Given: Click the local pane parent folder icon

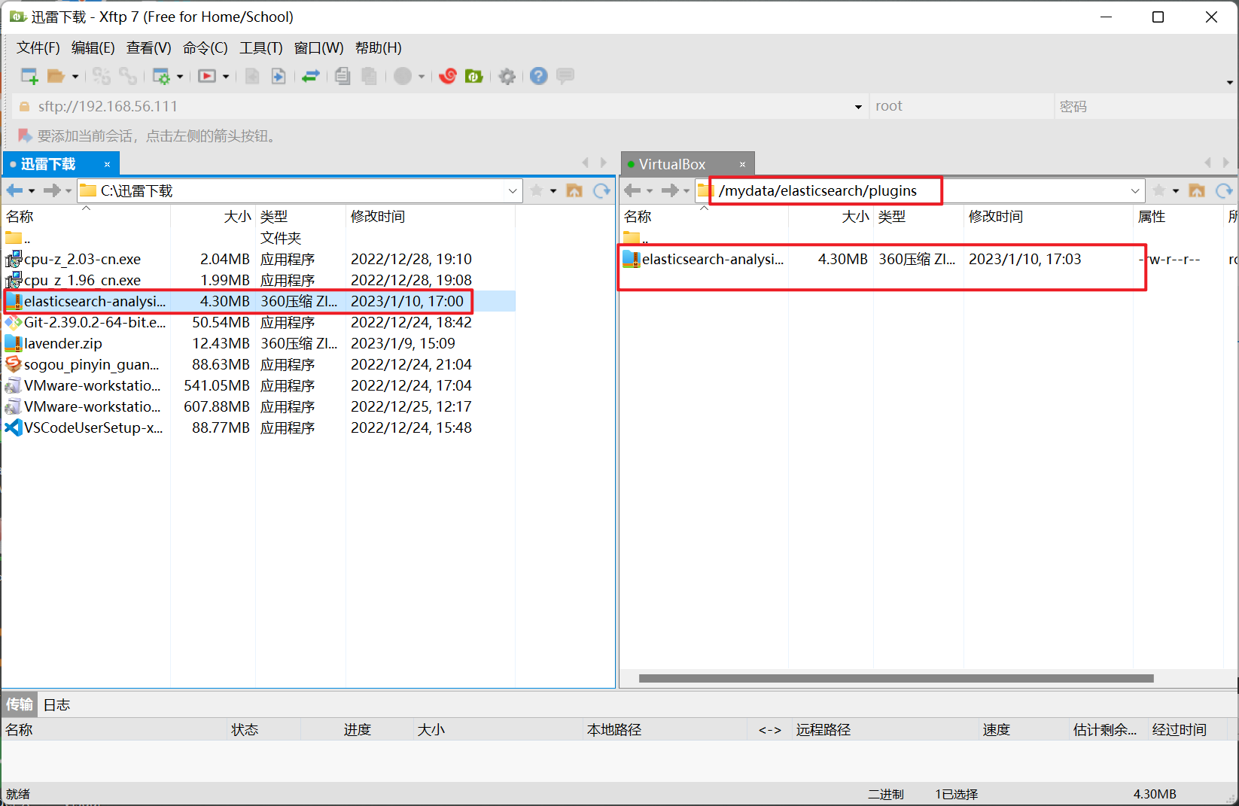Looking at the screenshot, I should (574, 190).
